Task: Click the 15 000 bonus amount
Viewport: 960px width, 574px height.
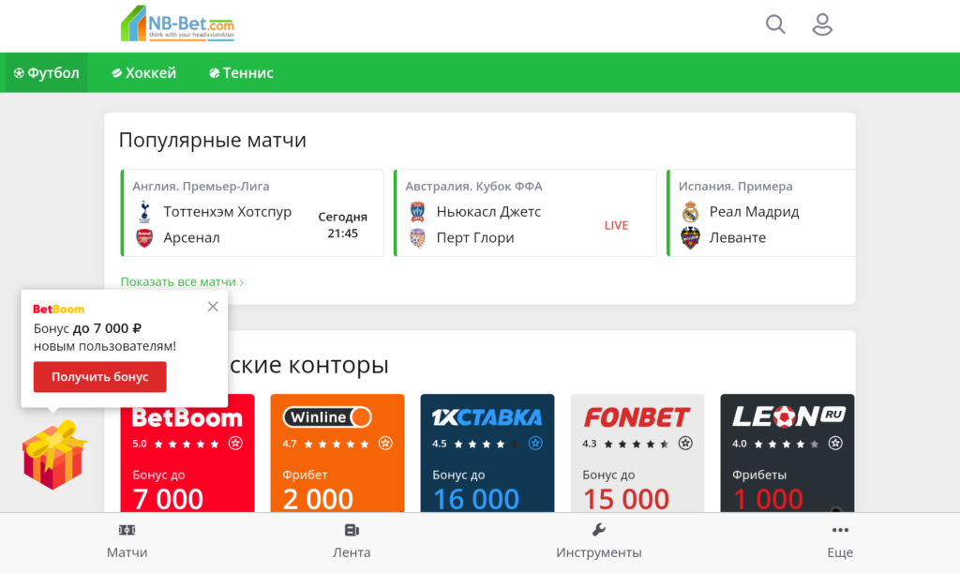Action: click(x=626, y=499)
